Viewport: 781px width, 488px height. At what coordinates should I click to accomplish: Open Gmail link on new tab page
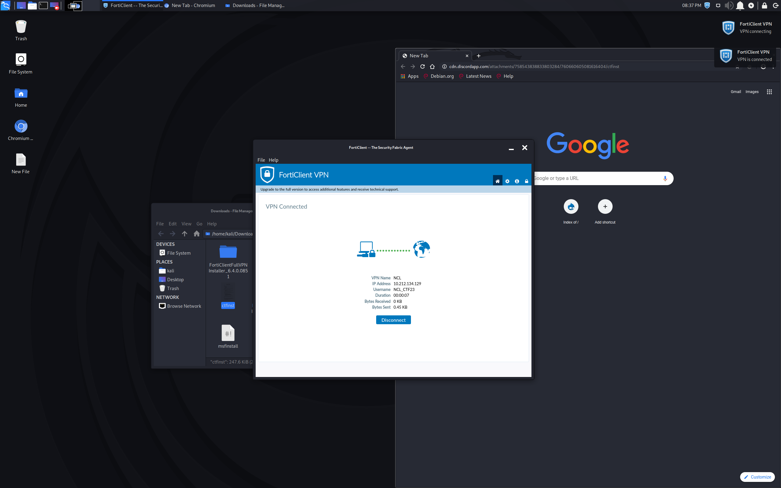tap(736, 92)
